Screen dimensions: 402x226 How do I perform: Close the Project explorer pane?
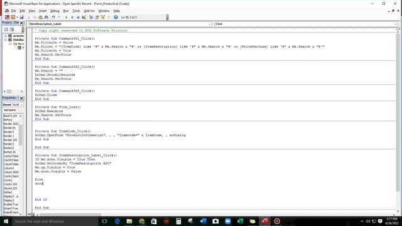point(21,23)
